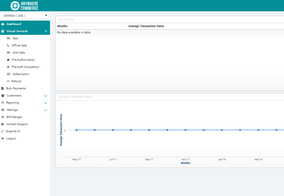
Task: Click the Offline Sale phone icon
Action: click(8, 46)
